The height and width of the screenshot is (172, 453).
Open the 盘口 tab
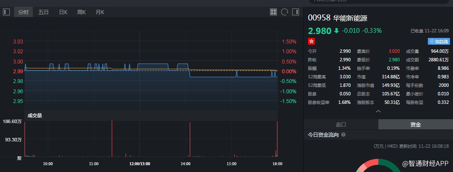(x=341, y=125)
